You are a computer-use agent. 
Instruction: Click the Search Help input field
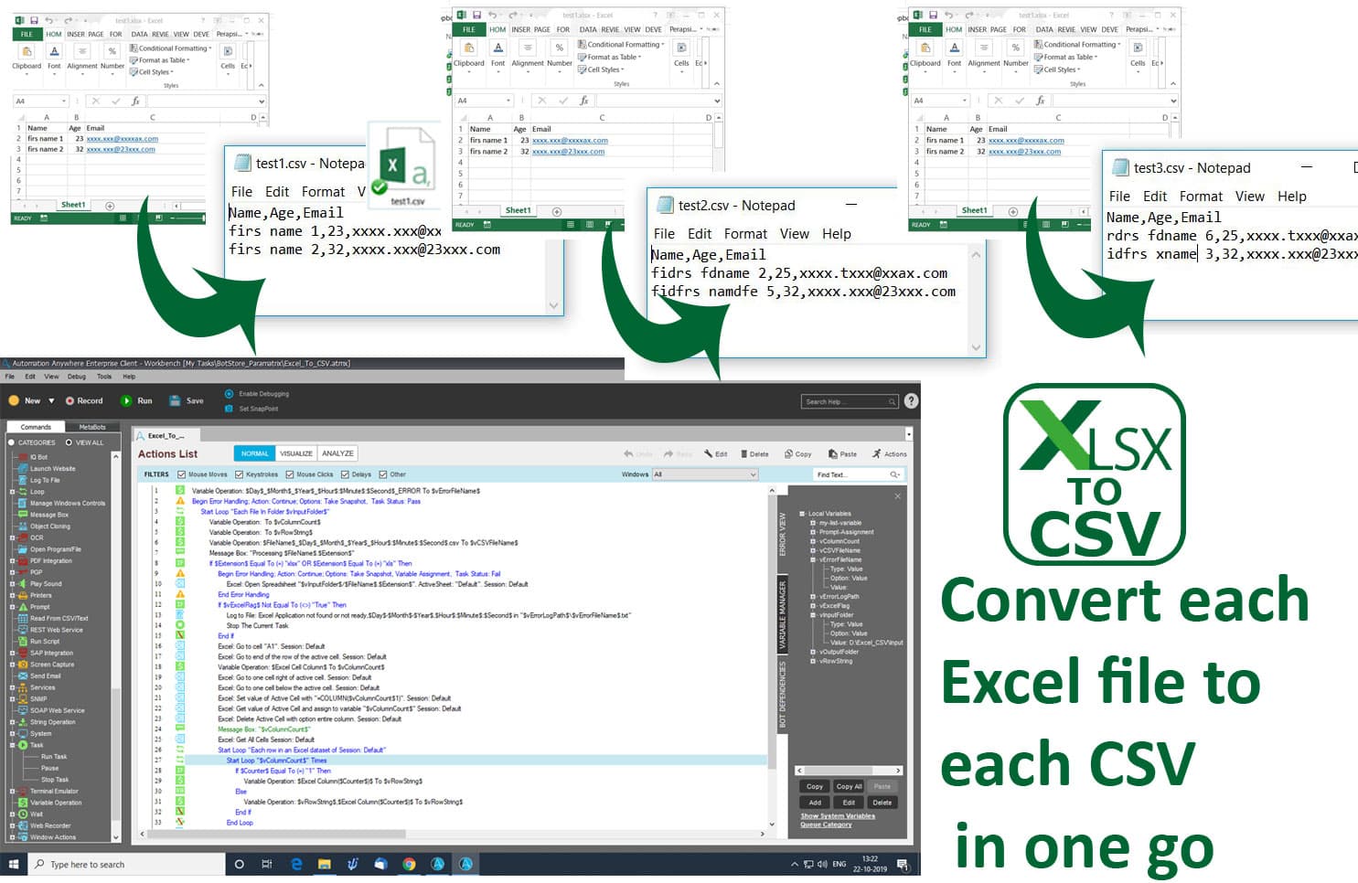point(850,401)
